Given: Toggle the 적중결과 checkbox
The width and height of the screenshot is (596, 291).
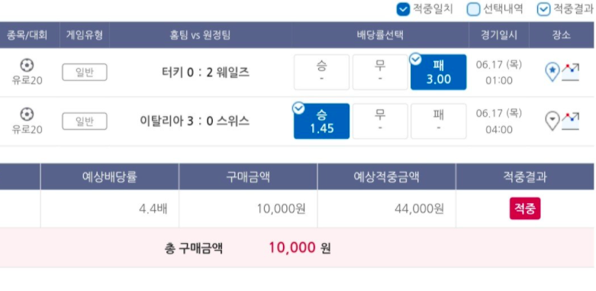Looking at the screenshot, I should tap(544, 9).
